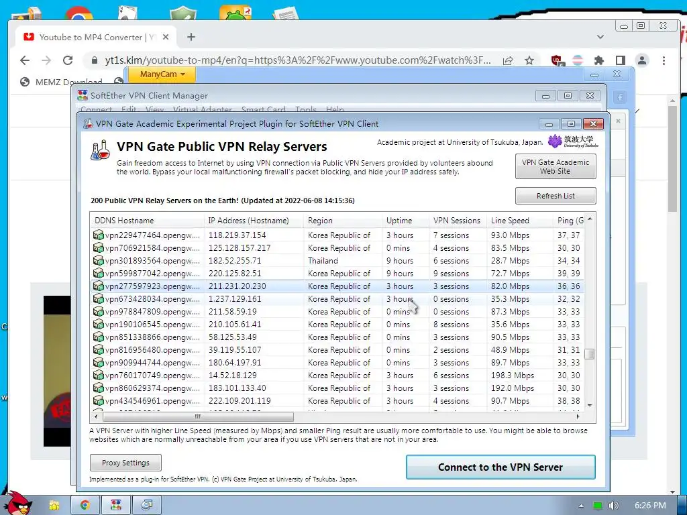Click the Angry Birds start button

tap(18, 503)
